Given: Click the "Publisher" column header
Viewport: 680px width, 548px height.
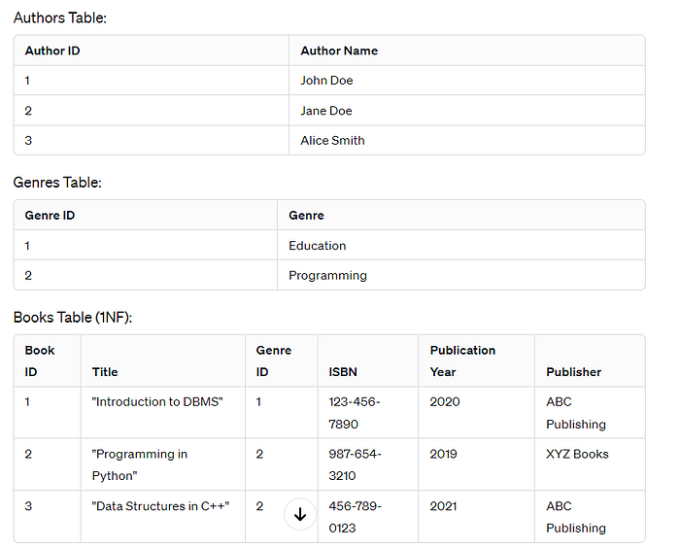Looking at the screenshot, I should coord(573,372).
